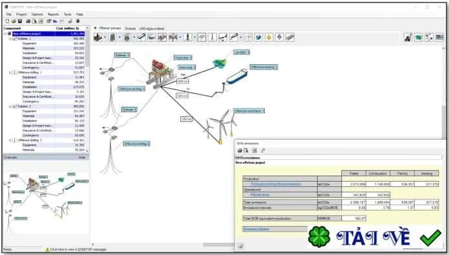Collapse the Offshore drilling 2 tree node
This screenshot has width=449, height=255.
pyautogui.click(x=10, y=140)
